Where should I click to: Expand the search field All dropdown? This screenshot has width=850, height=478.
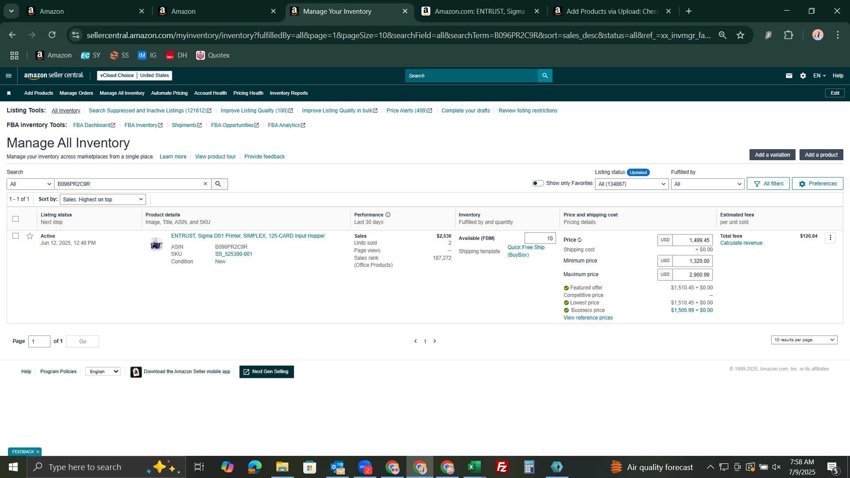coord(30,184)
